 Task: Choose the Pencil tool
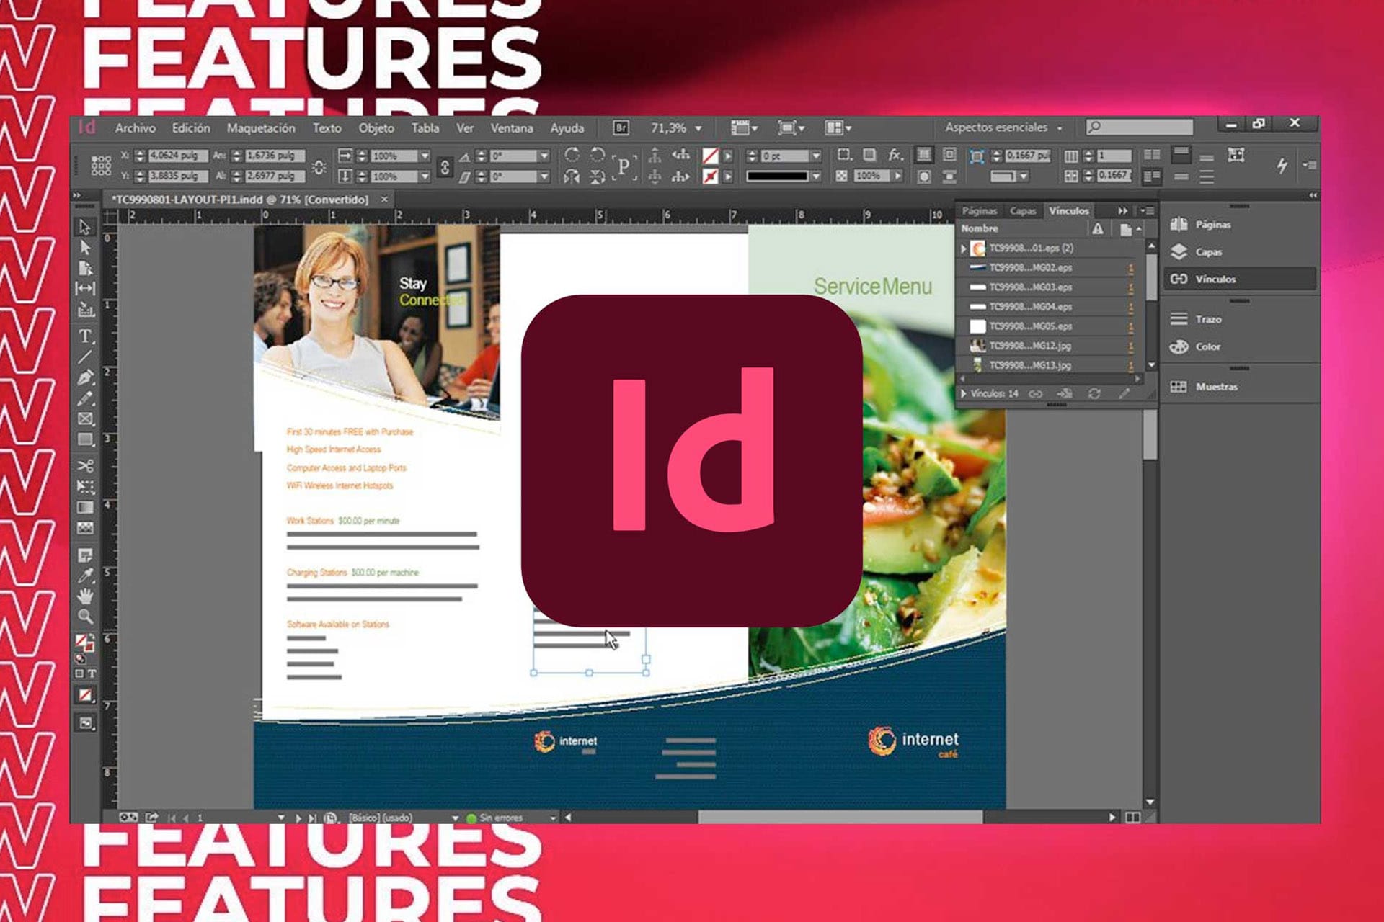(85, 398)
